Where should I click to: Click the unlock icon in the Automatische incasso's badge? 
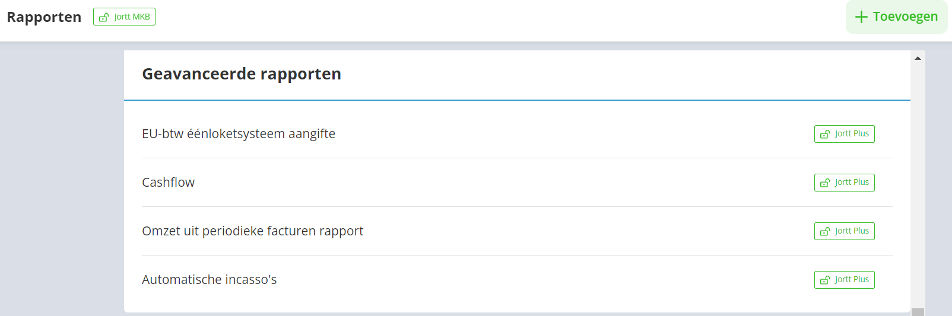824,280
